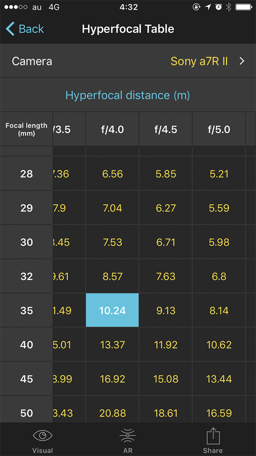Tap the 6.56 value cell
The height and width of the screenshot is (456, 256).
pyautogui.click(x=112, y=174)
